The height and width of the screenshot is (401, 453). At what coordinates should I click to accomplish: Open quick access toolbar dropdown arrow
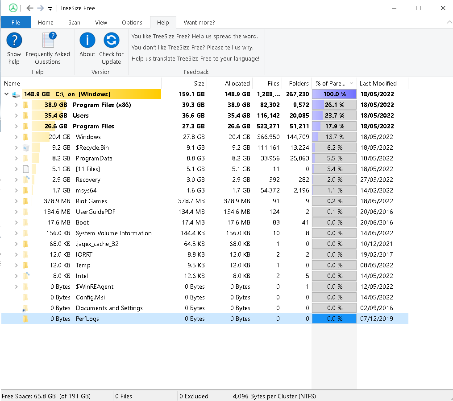50,8
